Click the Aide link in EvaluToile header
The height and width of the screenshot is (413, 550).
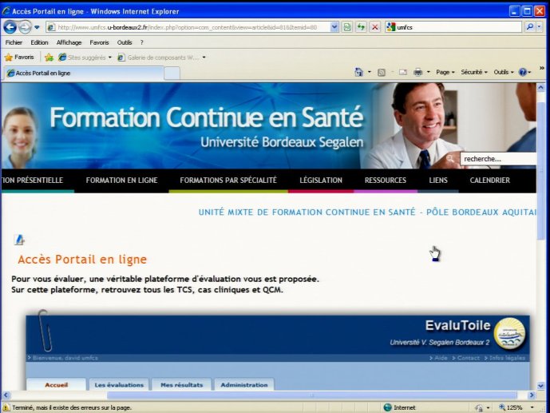point(439,358)
